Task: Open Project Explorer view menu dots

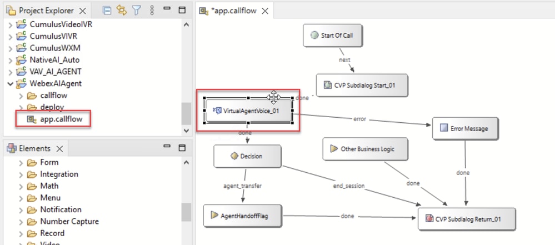Action: pyautogui.click(x=152, y=11)
